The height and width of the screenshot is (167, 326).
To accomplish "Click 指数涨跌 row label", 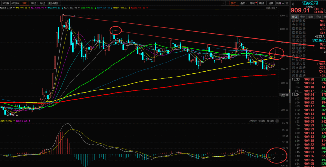I will (299, 29).
